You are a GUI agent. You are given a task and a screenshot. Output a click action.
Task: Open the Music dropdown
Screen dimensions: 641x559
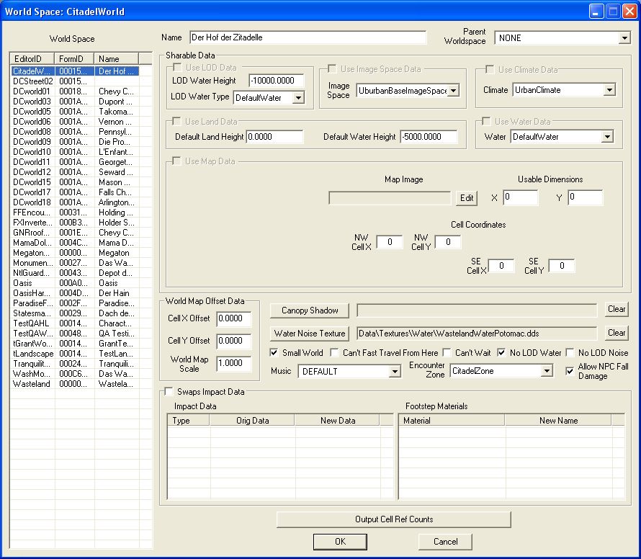tap(395, 371)
